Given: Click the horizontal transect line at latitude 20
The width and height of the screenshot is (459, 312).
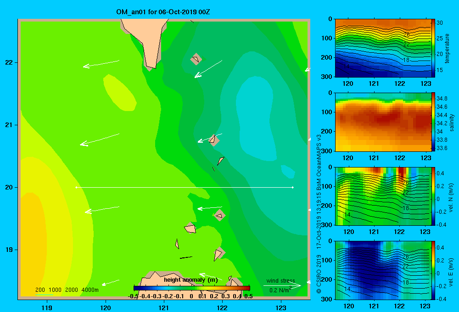Looking at the screenshot, I should 185,187.
